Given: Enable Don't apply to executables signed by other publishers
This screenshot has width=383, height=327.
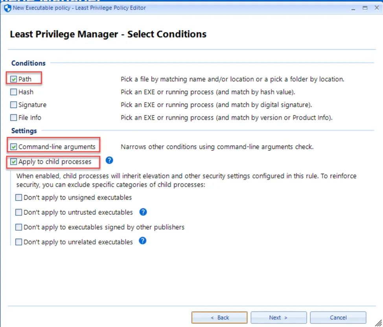Looking at the screenshot, I should tap(19, 227).
